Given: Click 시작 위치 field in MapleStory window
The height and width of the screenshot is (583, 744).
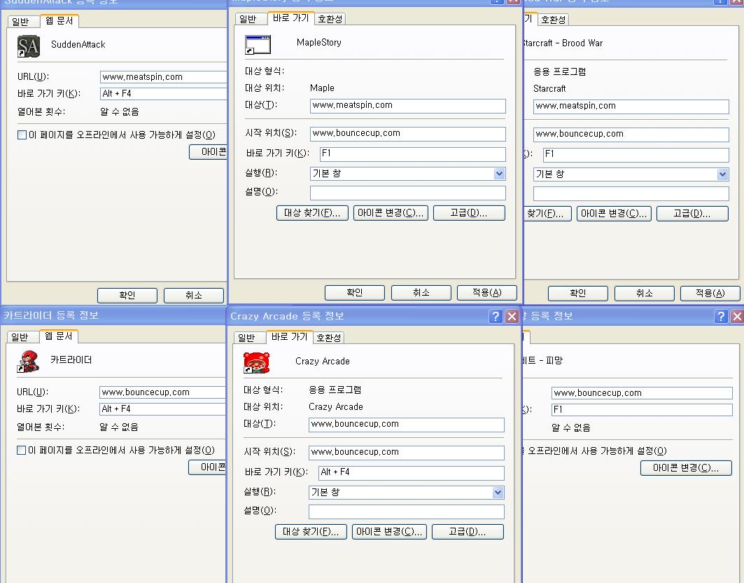Looking at the screenshot, I should click(407, 134).
